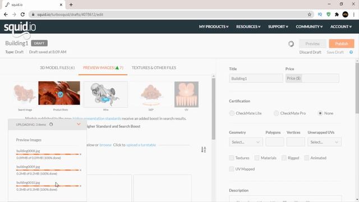Tick the Rigged checkbox

(284, 158)
